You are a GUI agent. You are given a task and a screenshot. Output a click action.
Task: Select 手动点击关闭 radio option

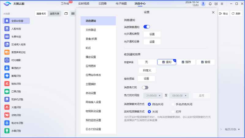(173, 104)
